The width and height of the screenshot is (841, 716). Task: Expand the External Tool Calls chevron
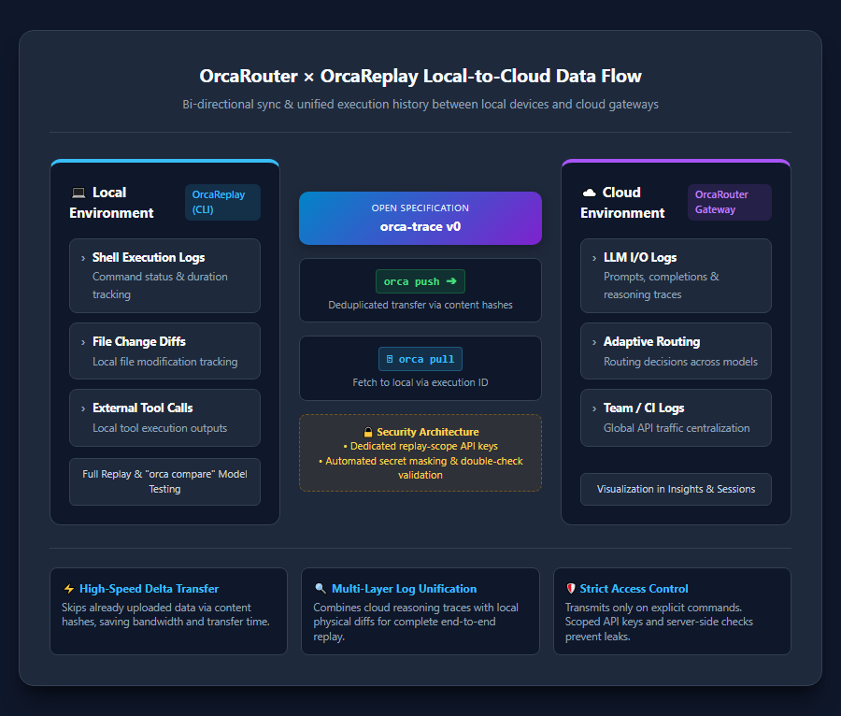point(83,409)
